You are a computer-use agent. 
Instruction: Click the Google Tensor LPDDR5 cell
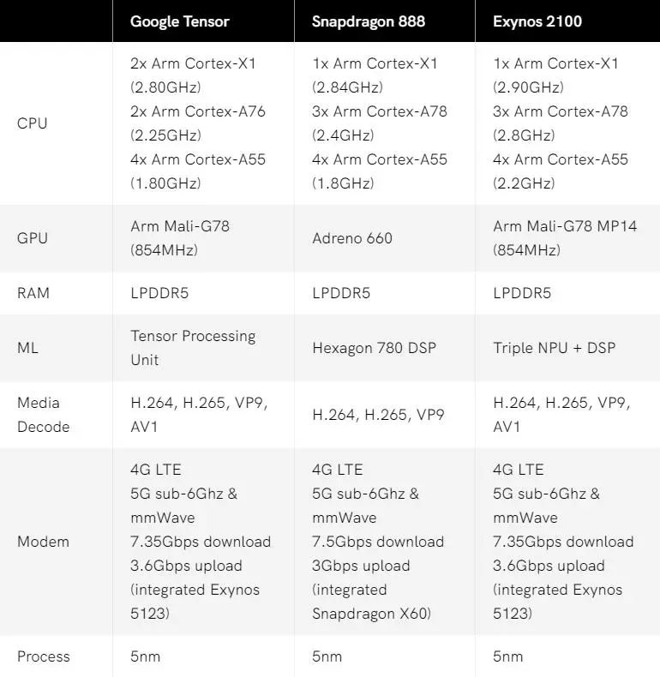pos(159,293)
